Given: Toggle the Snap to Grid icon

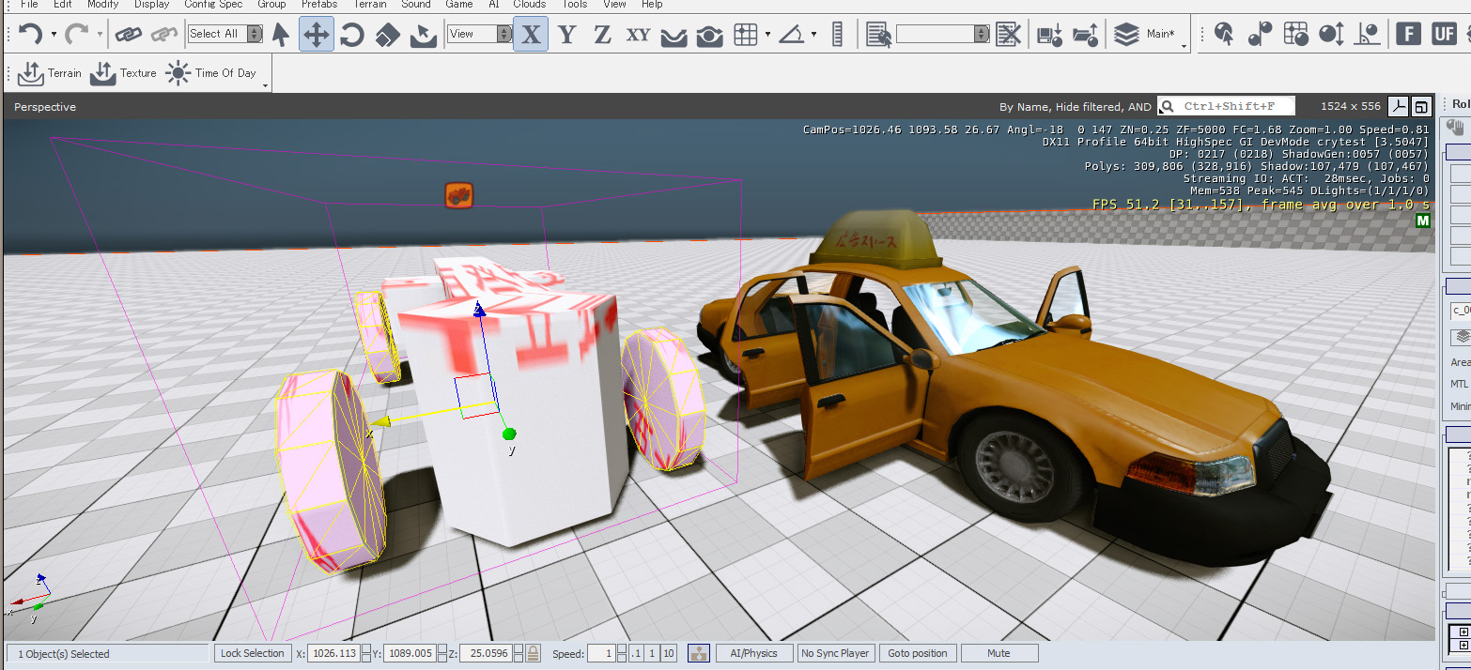Looking at the screenshot, I should [x=746, y=35].
